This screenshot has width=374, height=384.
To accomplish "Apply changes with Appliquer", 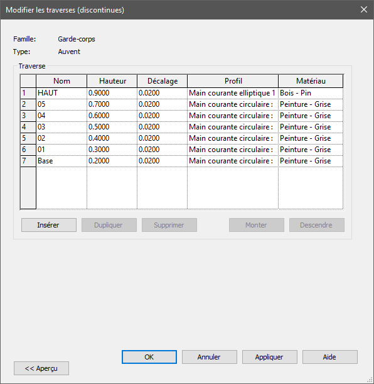I will tap(270, 357).
